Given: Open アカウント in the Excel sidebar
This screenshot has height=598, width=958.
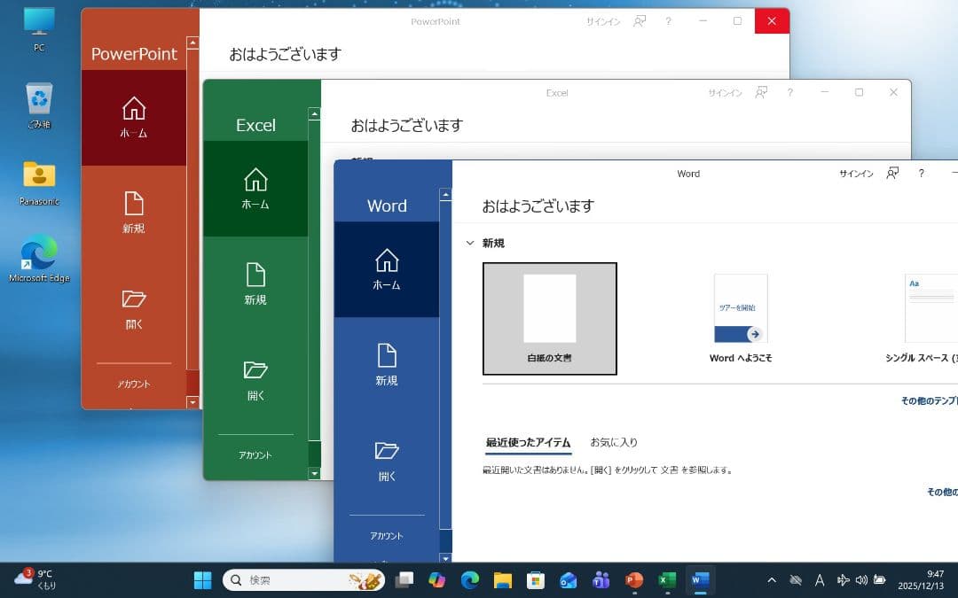Looking at the screenshot, I should click(x=255, y=454).
